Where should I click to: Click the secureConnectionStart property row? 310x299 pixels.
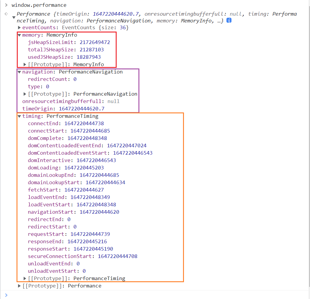tap(82, 256)
